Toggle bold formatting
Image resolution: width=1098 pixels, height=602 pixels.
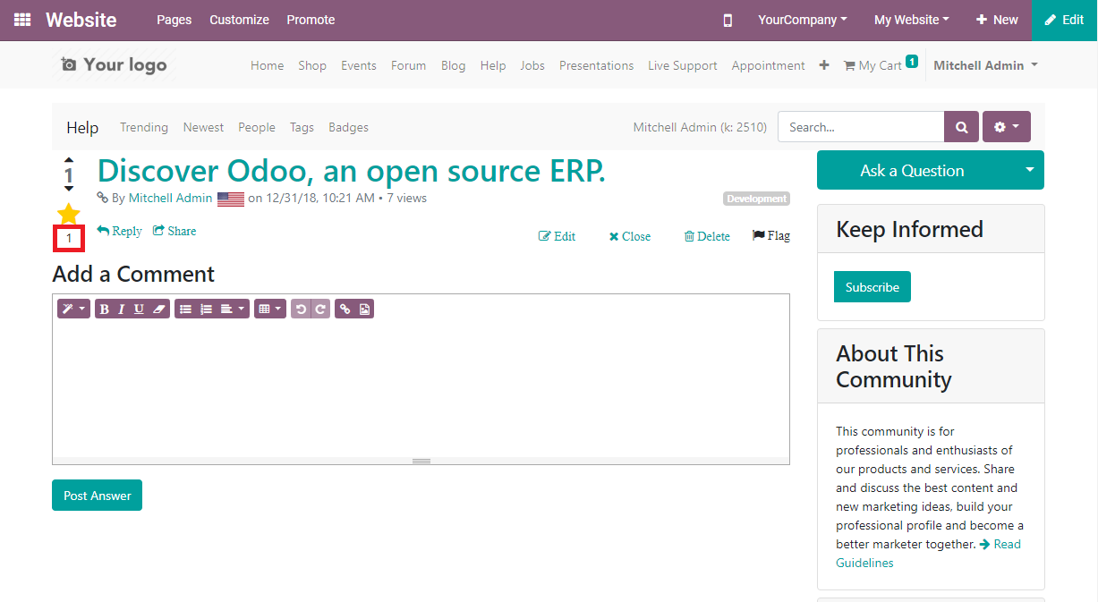coord(104,309)
